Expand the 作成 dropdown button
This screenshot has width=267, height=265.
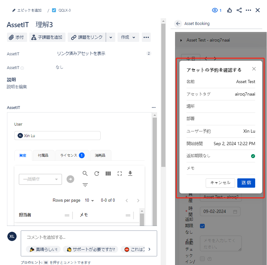pos(128,37)
